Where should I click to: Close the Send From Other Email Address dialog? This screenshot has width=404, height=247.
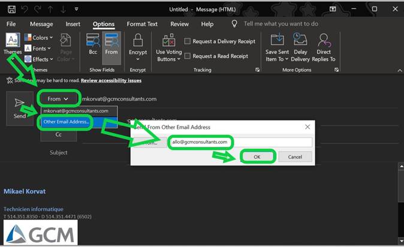click(307, 127)
